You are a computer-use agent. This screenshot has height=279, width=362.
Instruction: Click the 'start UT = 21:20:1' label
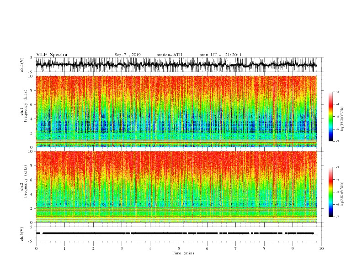coord(221,55)
